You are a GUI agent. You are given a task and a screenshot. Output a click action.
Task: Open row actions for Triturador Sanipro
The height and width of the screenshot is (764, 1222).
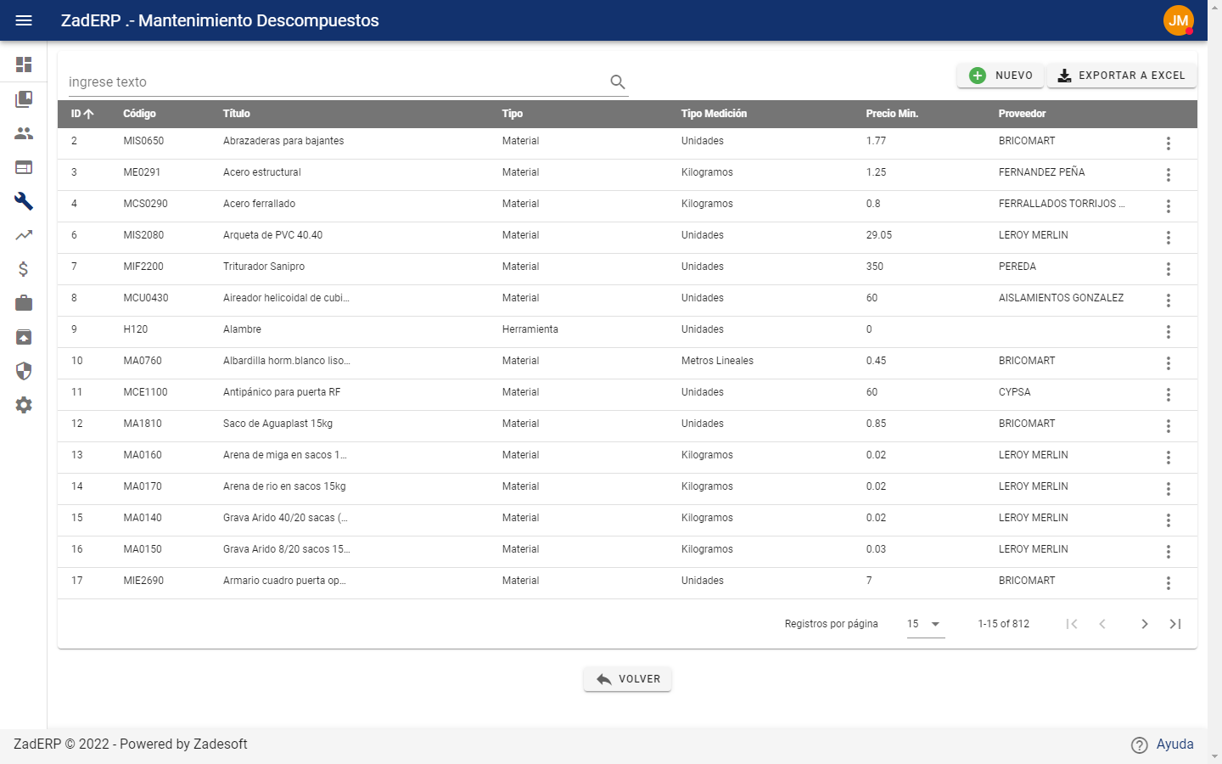pos(1169,269)
